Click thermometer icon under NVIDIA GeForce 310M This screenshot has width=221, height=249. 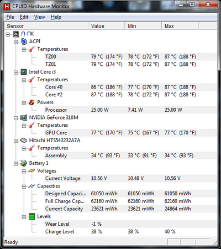31,125
